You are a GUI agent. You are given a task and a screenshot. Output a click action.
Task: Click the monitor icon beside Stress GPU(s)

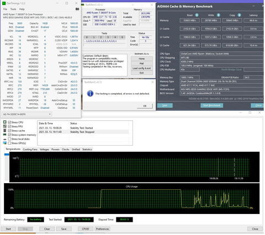click(x=5, y=143)
